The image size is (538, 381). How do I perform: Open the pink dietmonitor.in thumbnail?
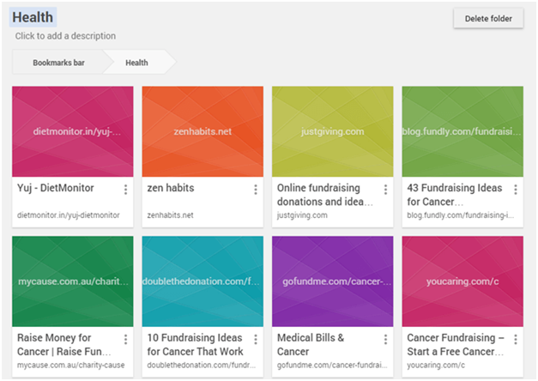[73, 131]
